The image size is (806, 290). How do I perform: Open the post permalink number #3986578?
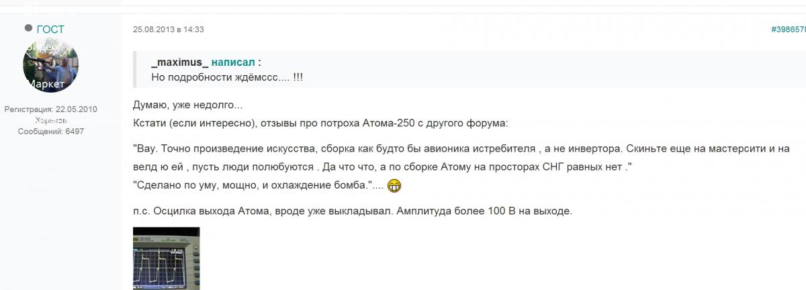(x=788, y=30)
